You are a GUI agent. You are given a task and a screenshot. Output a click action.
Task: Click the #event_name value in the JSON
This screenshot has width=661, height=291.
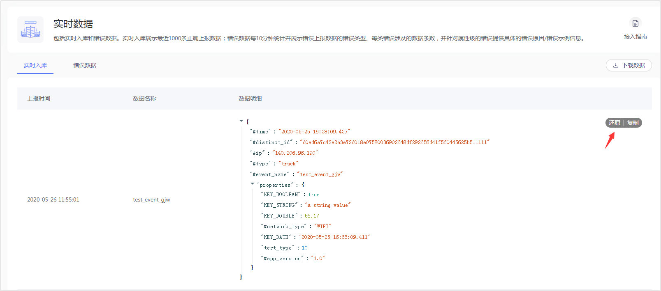(320, 174)
